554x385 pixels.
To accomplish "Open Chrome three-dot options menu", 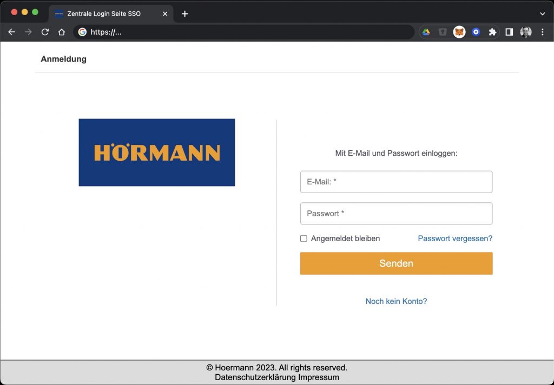I will coord(543,32).
